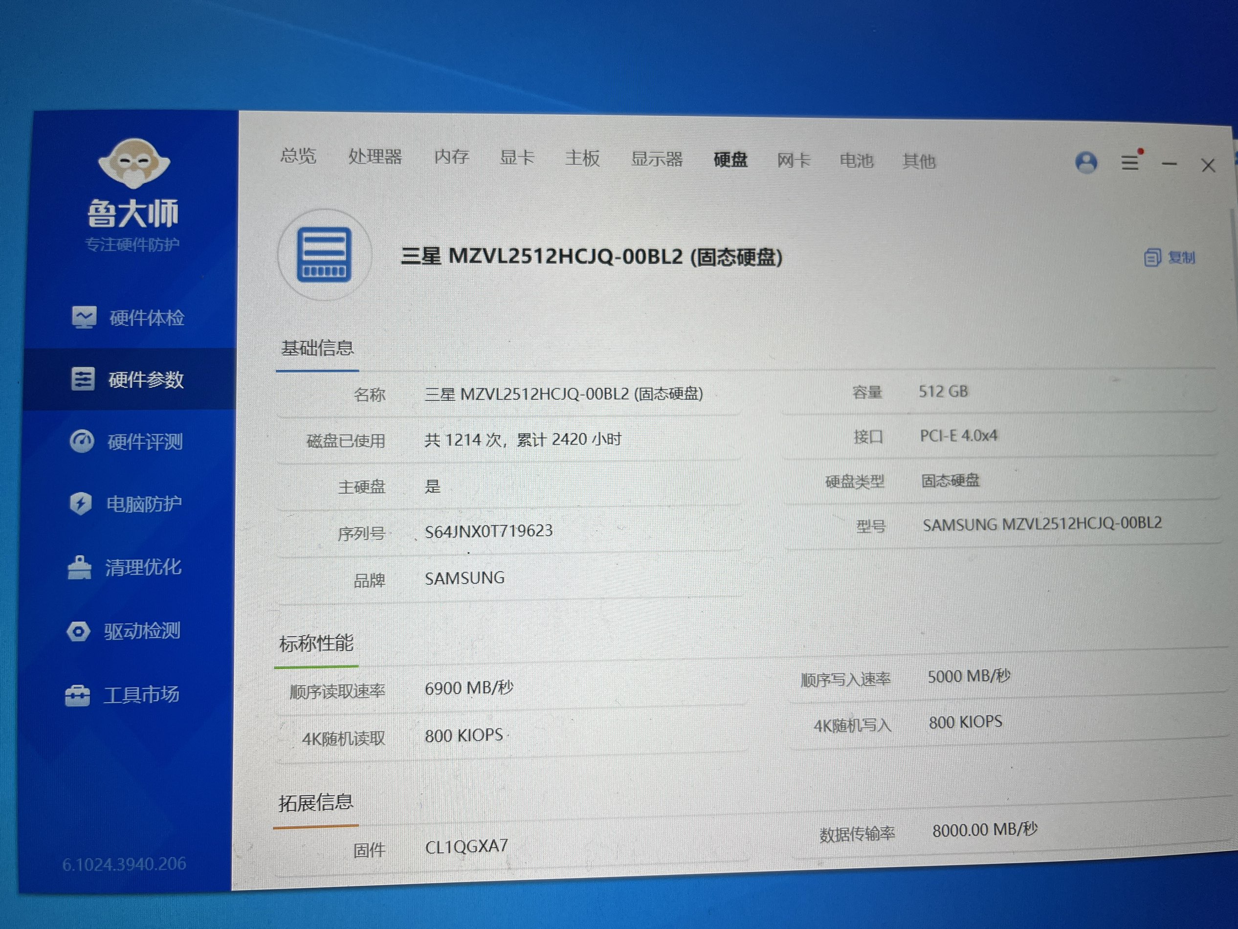Open the 显卡 tab

coord(517,157)
